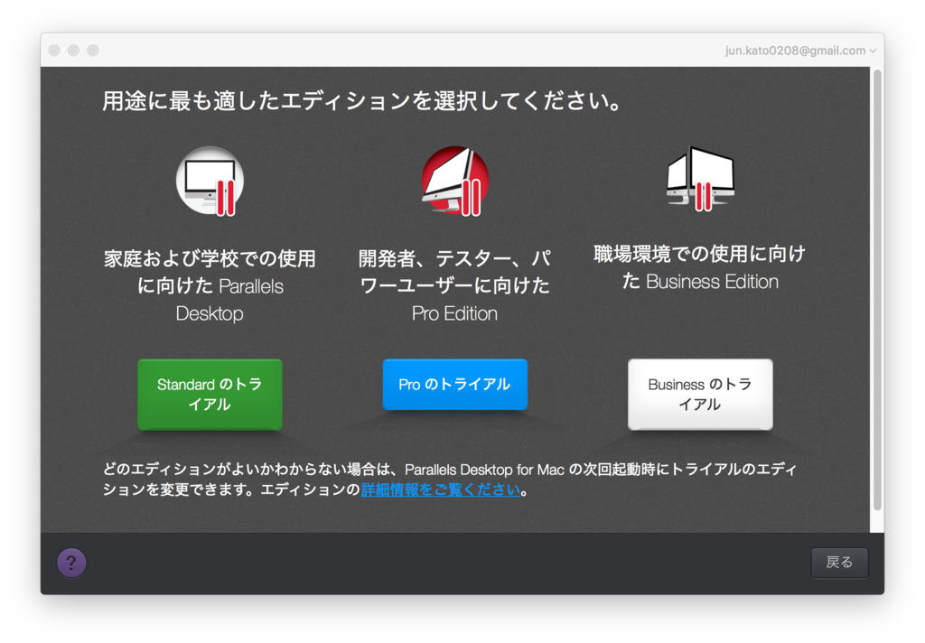Minimize the window with the middle title-bar button
Screen dimensions: 925x643
coord(74,51)
